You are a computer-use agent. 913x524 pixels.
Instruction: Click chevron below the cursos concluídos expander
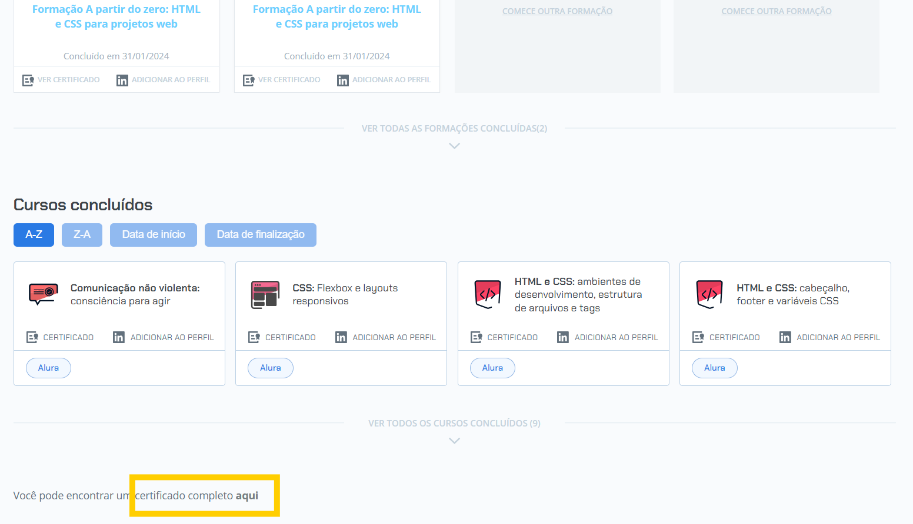pyautogui.click(x=454, y=441)
